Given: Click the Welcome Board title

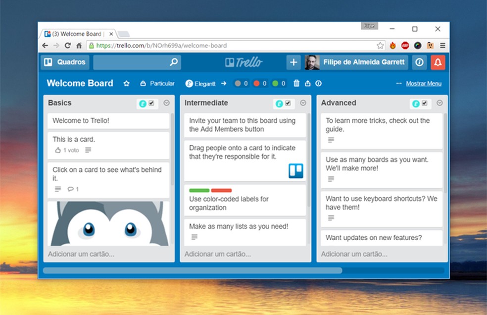Looking at the screenshot, I should (80, 83).
